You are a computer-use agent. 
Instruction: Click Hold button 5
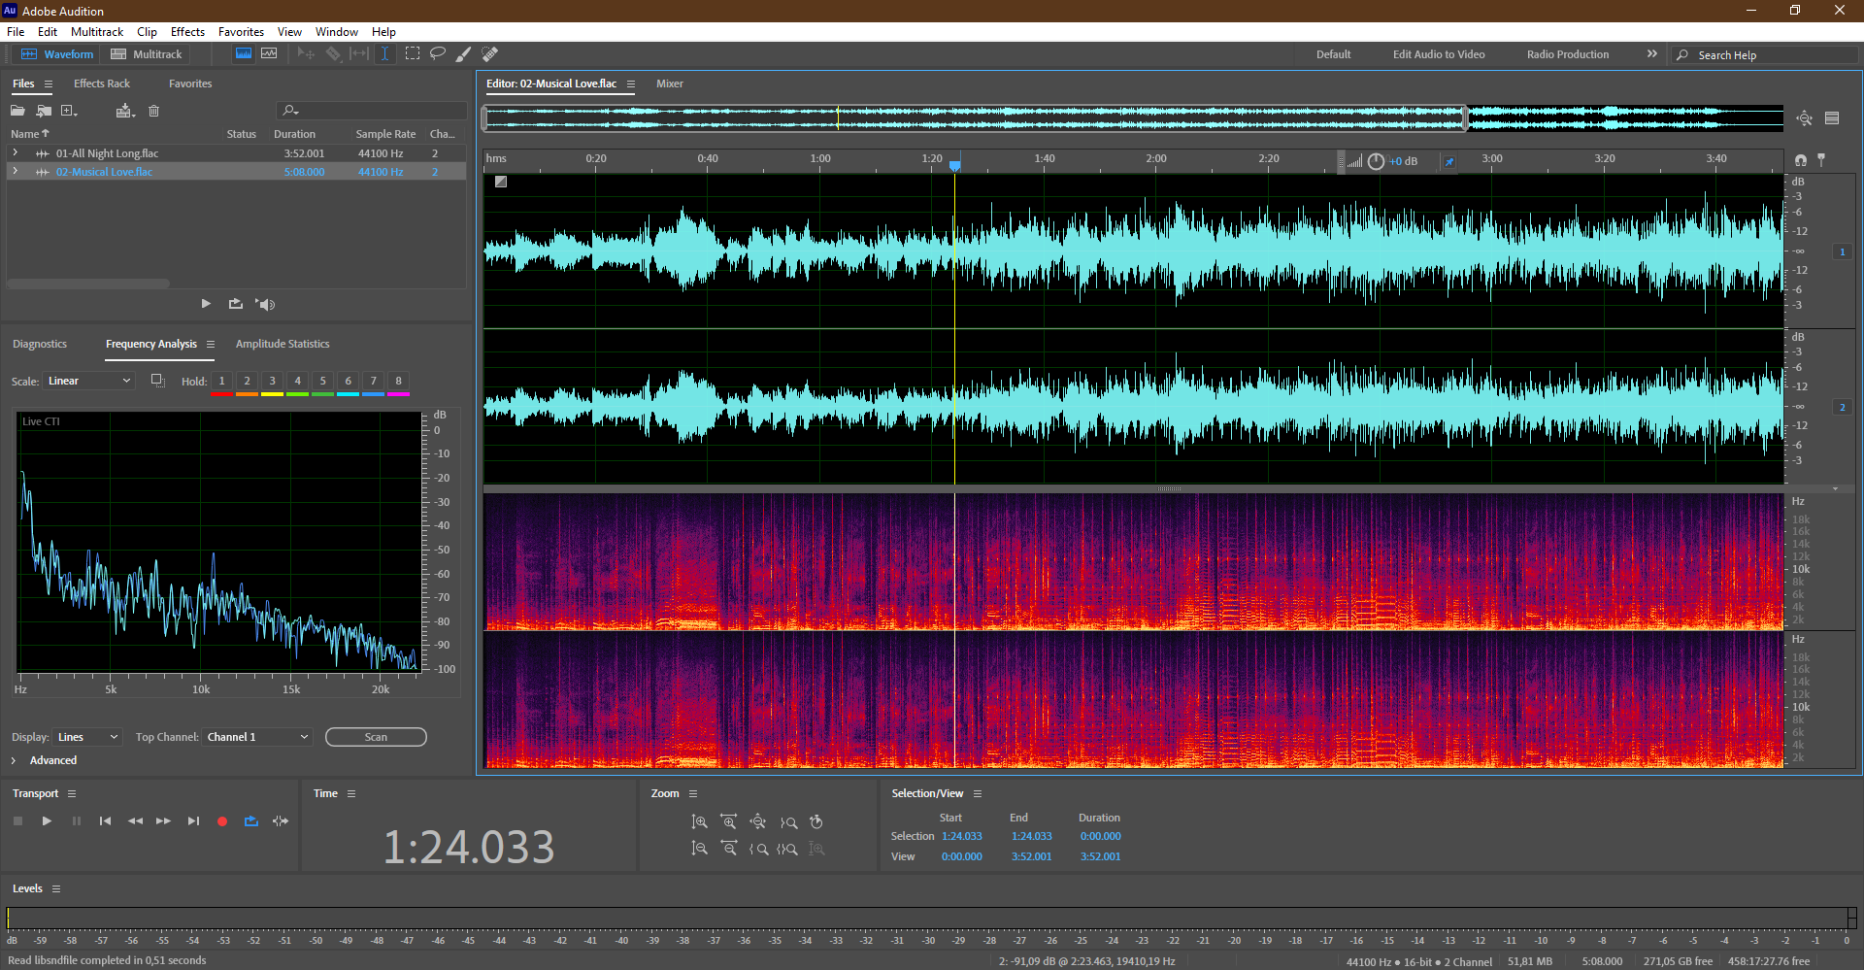tap(322, 382)
